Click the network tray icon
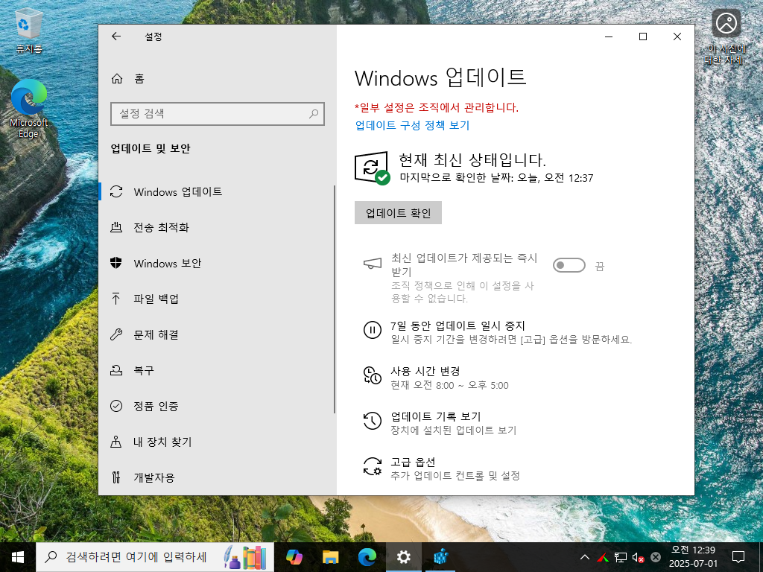The height and width of the screenshot is (572, 763). tap(621, 557)
